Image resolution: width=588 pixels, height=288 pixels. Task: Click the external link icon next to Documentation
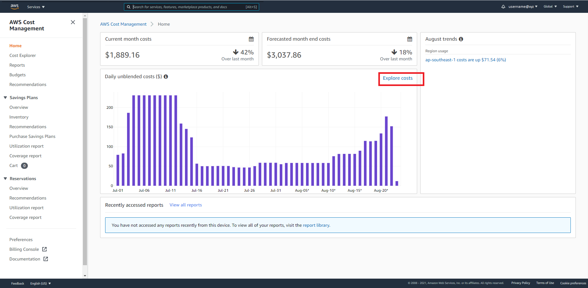[x=46, y=259]
